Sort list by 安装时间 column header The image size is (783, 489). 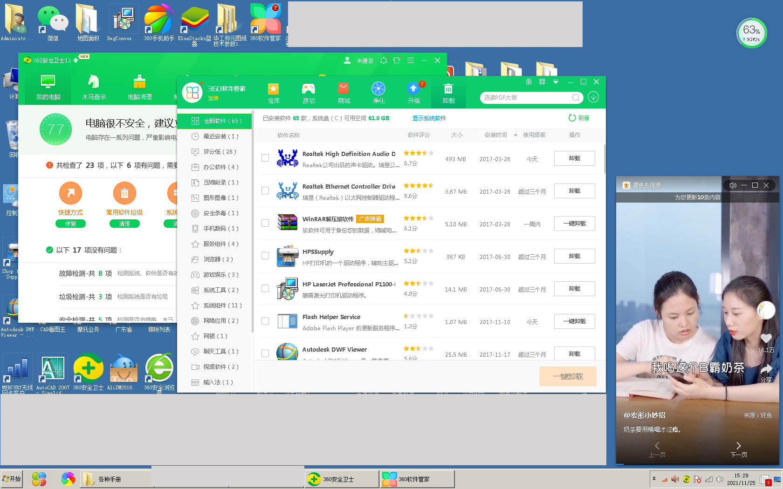pyautogui.click(x=495, y=135)
